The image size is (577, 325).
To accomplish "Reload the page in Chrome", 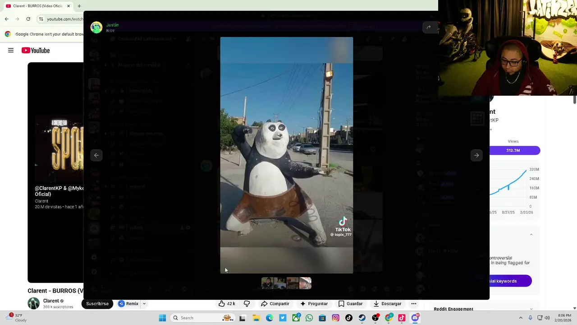I will coord(28,19).
